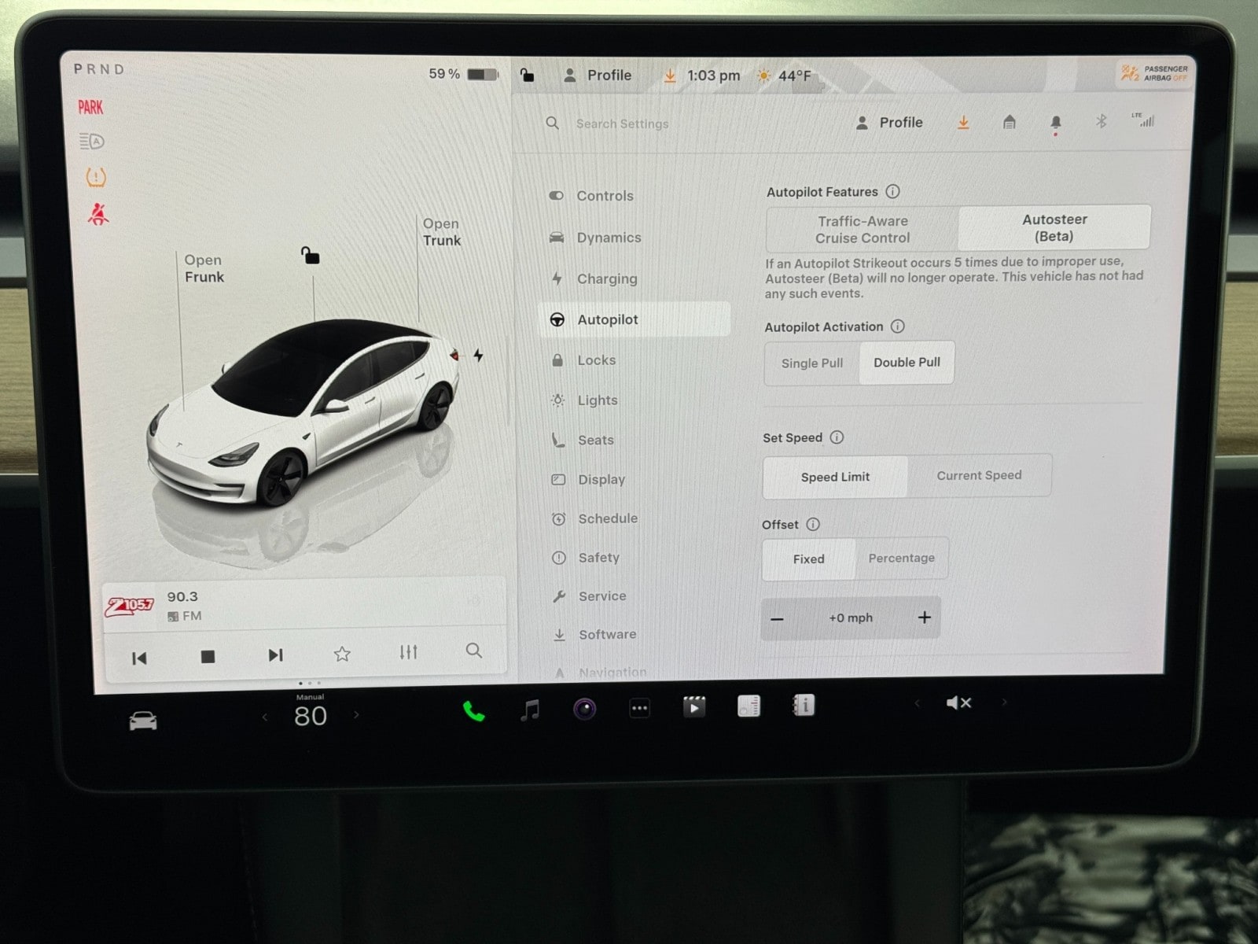Tap the unlock padlock above the car
Screen dimensions: 1258x944
pos(311,256)
